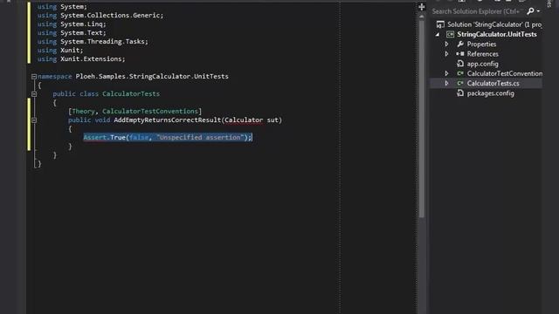Click 'System.Collections.Generic' in using line
The height and width of the screenshot is (314, 559).
110,16
